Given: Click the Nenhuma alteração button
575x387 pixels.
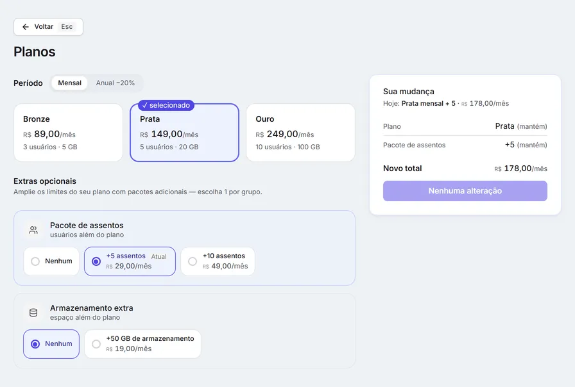Looking at the screenshot, I should coord(465,191).
